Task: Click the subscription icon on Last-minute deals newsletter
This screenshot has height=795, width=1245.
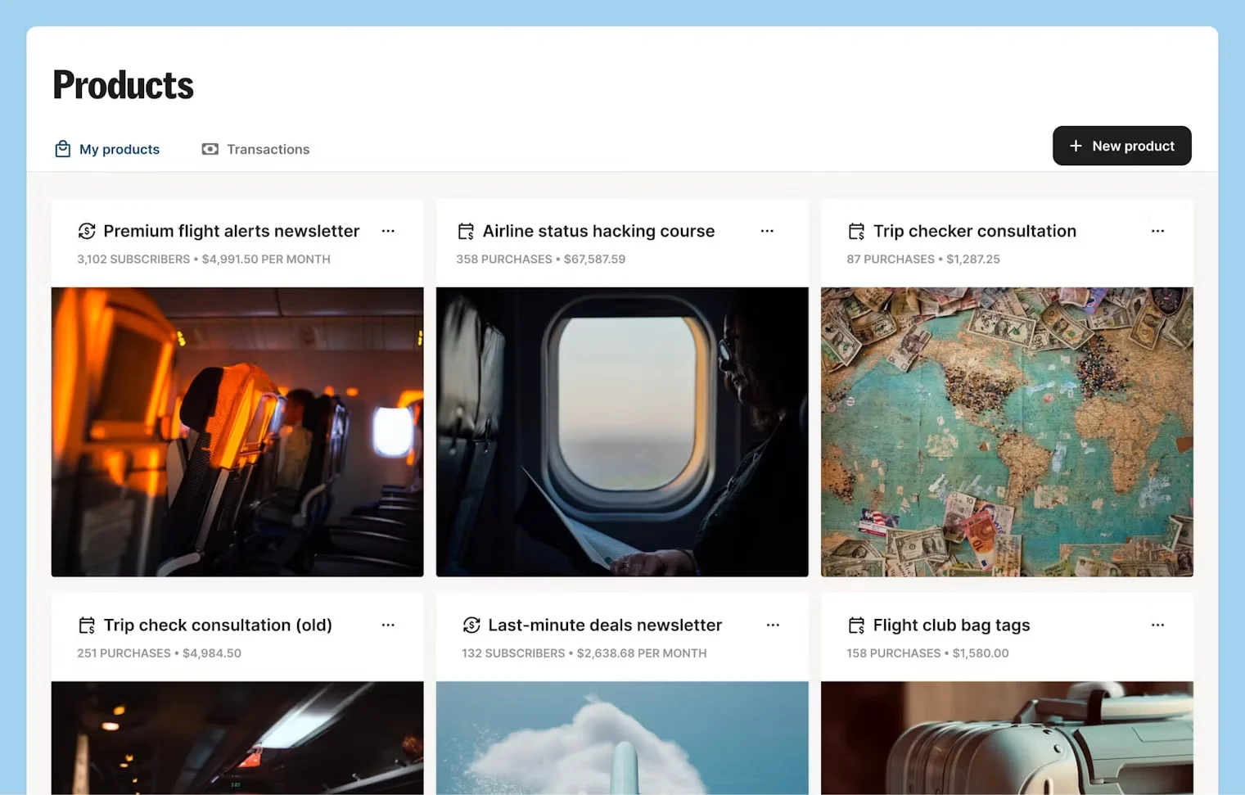Action: point(471,625)
